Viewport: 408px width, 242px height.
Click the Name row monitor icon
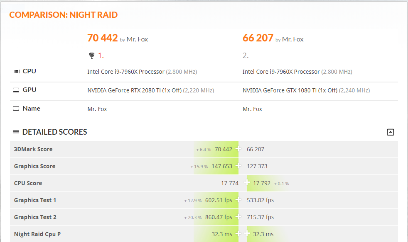[16, 109]
